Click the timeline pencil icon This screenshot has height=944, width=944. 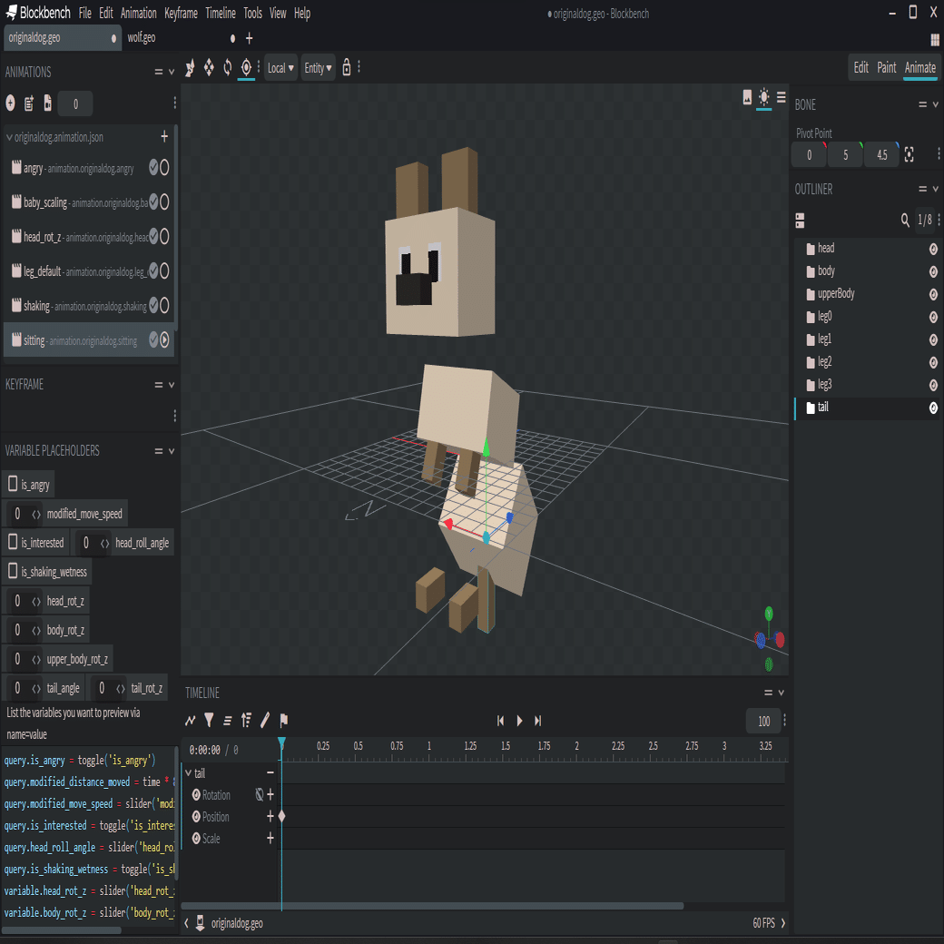tap(265, 720)
